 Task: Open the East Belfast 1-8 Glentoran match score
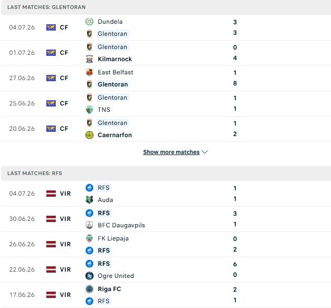click(235, 78)
